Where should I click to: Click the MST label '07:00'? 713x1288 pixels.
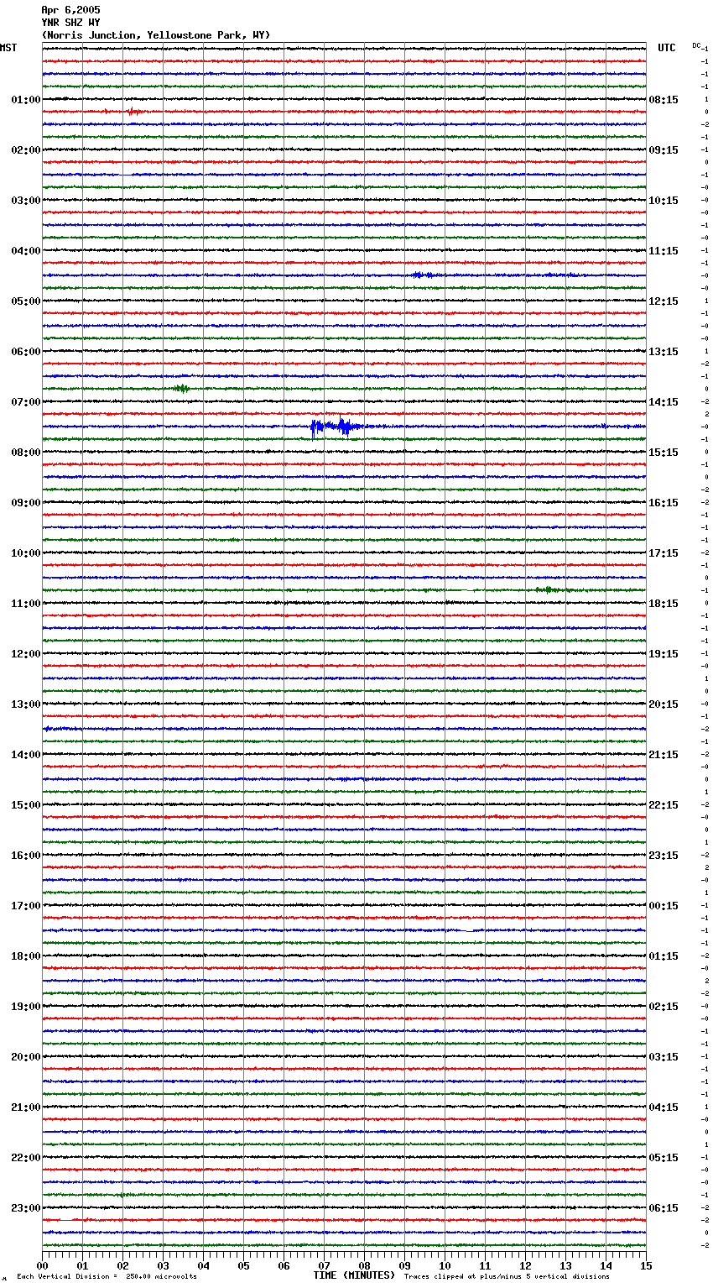click(x=26, y=402)
